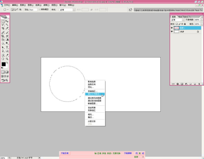Create a new layer in Layers panel
Screen dimensions: 204x159
[195, 84]
